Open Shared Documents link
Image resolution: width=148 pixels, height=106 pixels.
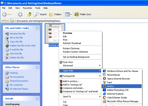pyautogui.click(x=19, y=81)
